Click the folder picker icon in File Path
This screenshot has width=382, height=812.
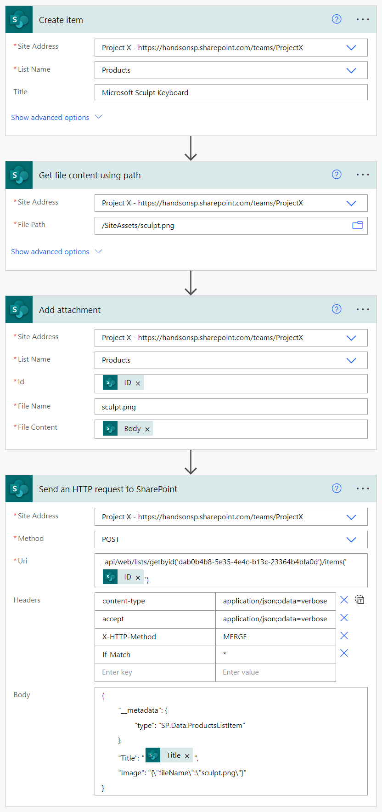(357, 225)
